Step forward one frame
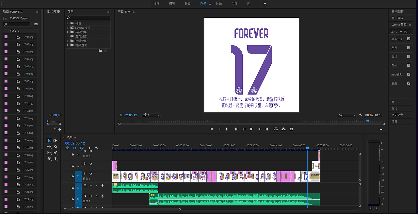418x214 pixels. (x=259, y=129)
